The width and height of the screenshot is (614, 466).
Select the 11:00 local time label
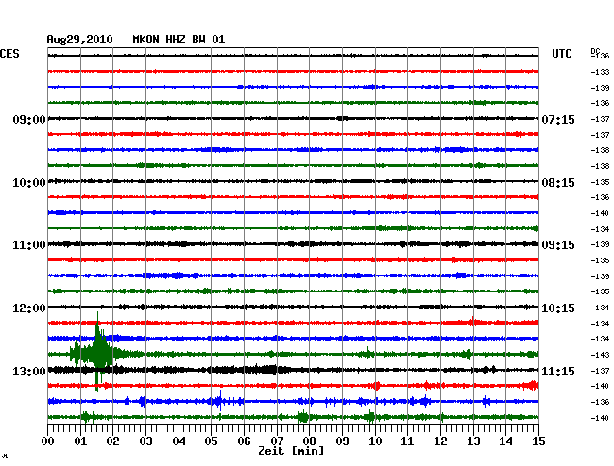click(29, 245)
